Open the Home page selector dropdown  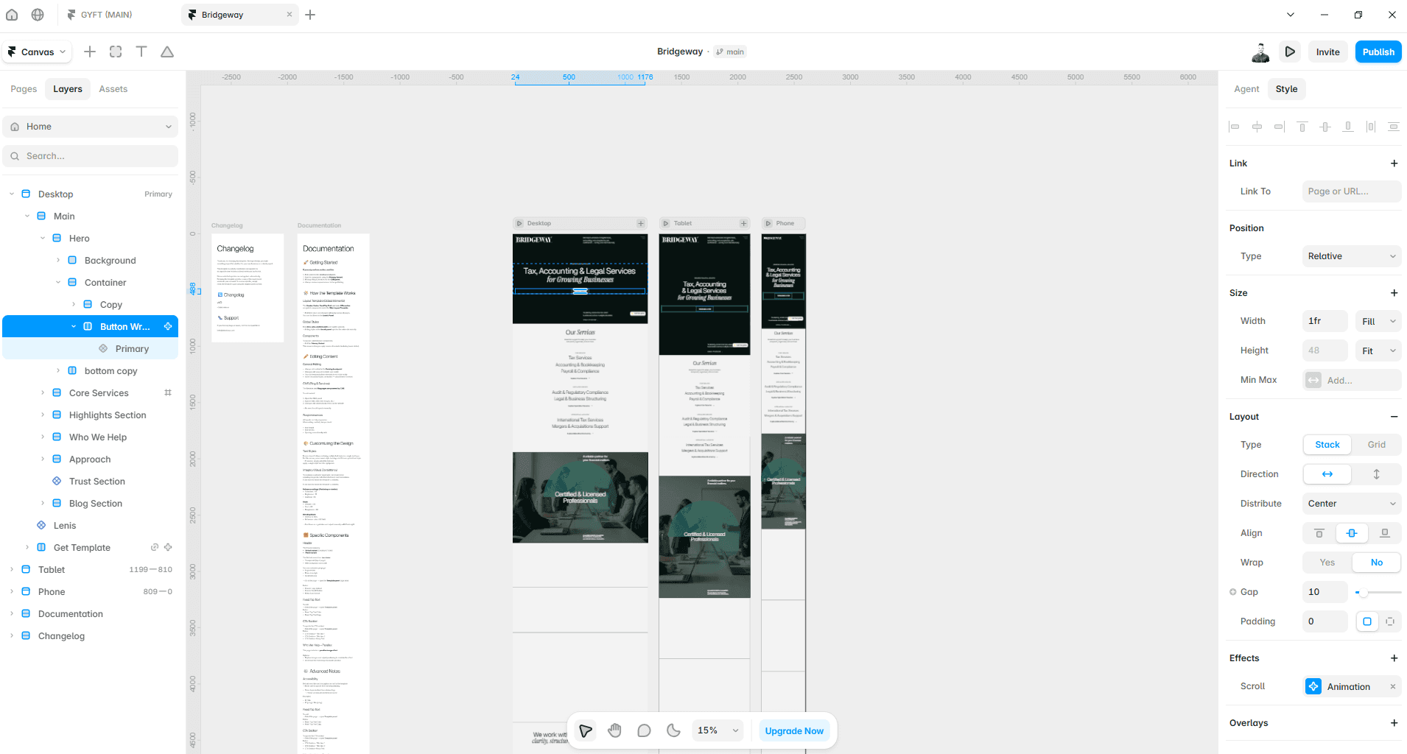point(91,127)
